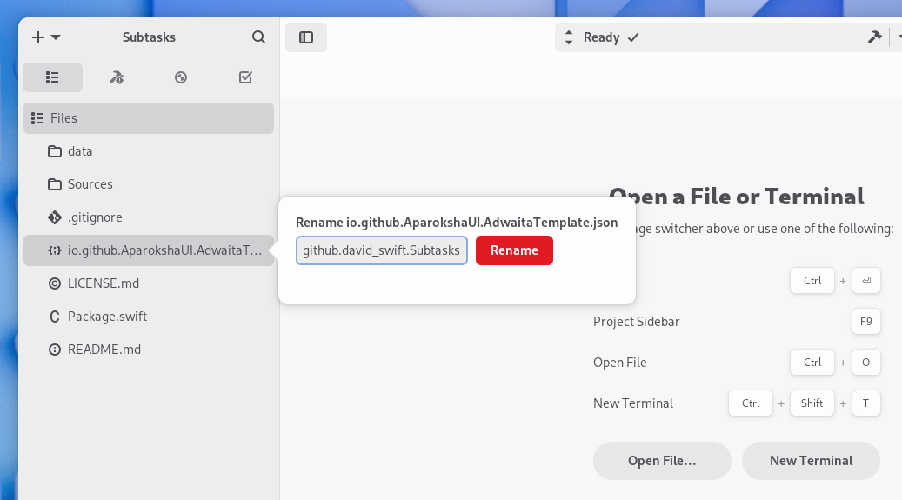Click the LICENSE.md file icon
This screenshot has height=500, width=902.
click(x=54, y=283)
